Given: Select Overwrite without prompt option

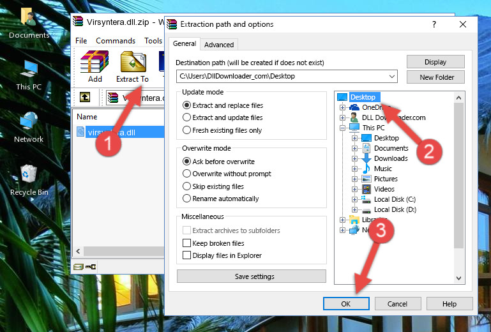Looking at the screenshot, I should (186, 174).
